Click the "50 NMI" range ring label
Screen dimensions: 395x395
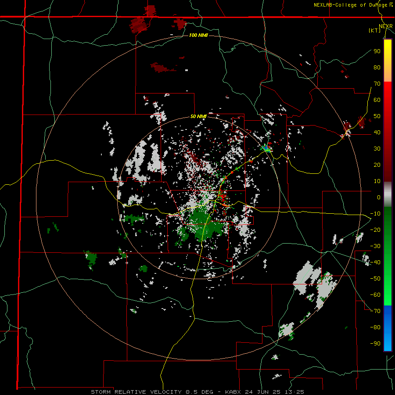[x=198, y=116]
